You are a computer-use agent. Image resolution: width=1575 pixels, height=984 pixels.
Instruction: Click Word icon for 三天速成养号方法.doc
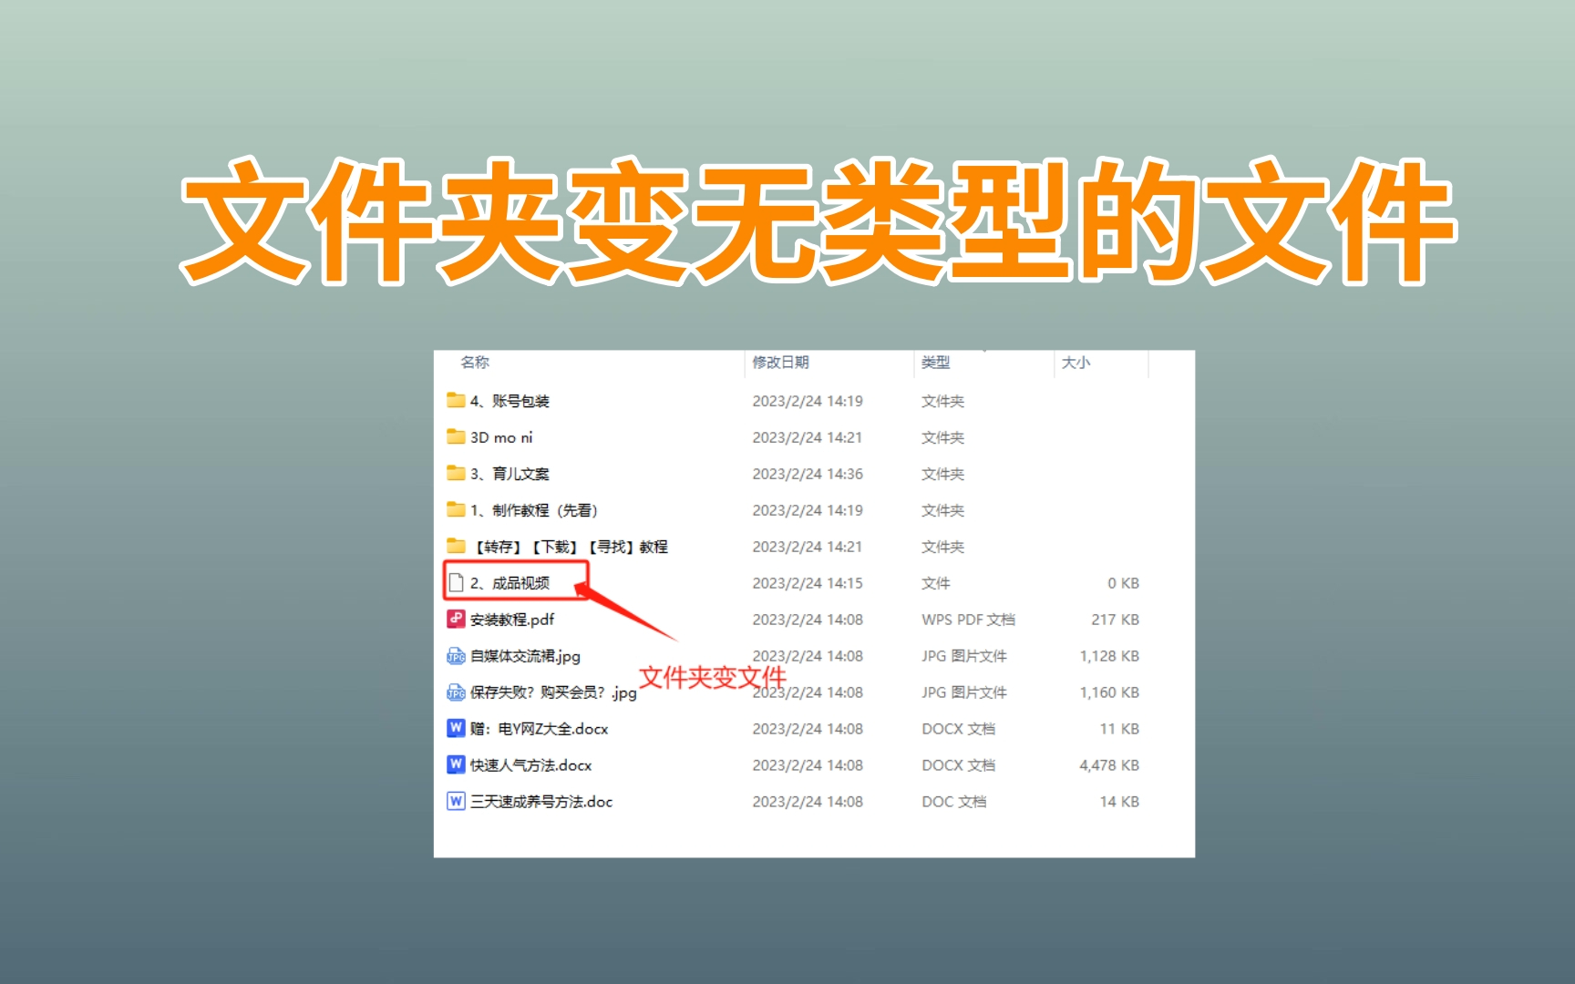(456, 801)
